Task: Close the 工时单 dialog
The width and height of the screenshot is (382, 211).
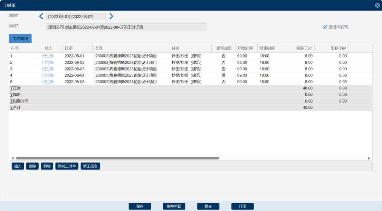Action: (x=377, y=6)
